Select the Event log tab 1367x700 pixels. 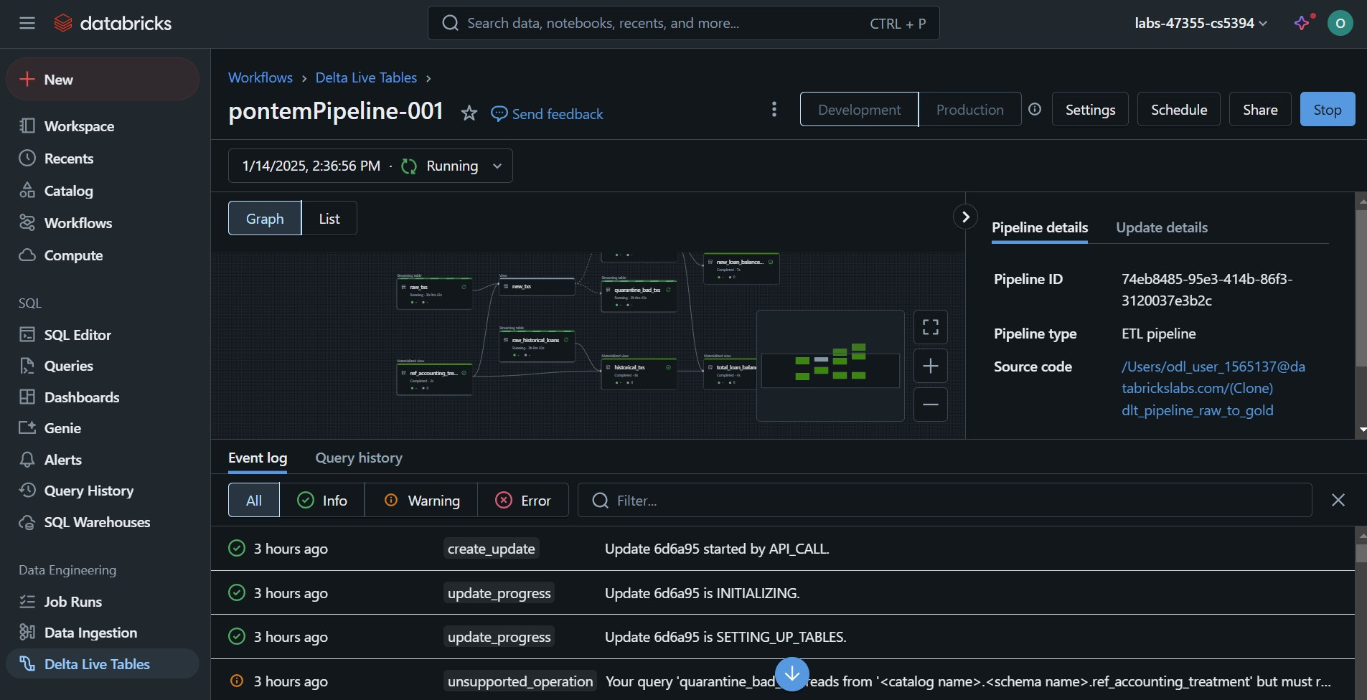pyautogui.click(x=258, y=458)
